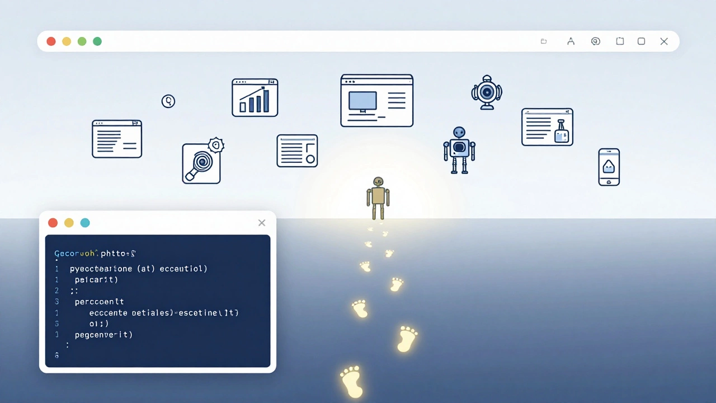The width and height of the screenshot is (716, 403).
Task: Select the webcam camera icon
Action: tap(486, 92)
